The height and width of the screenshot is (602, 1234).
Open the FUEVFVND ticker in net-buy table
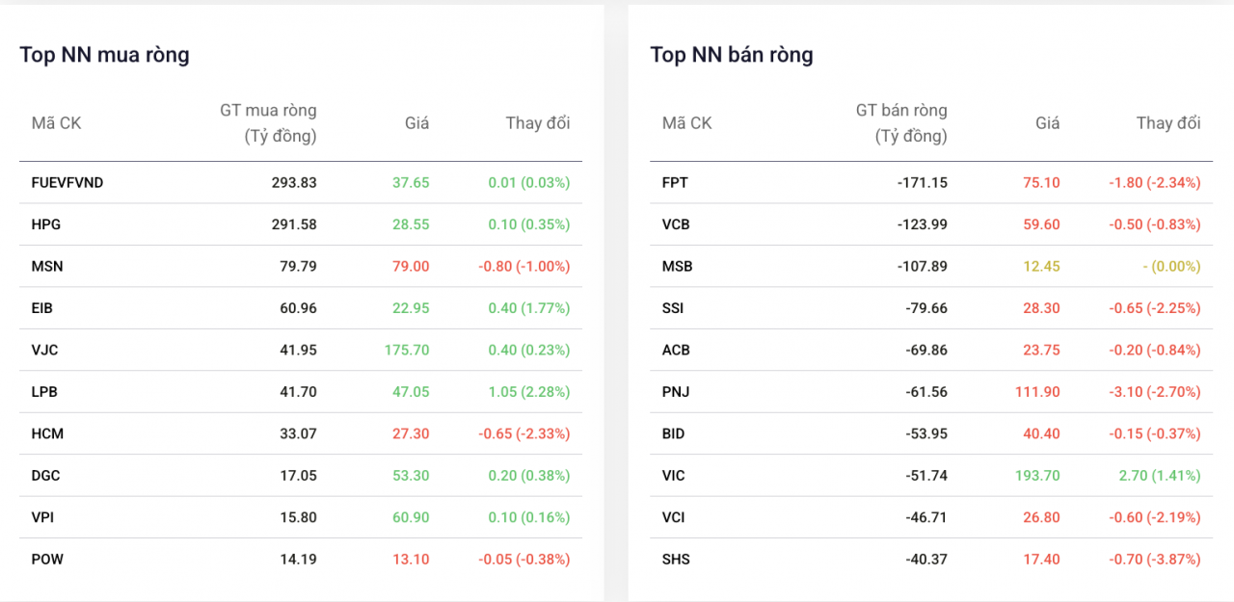click(x=67, y=182)
